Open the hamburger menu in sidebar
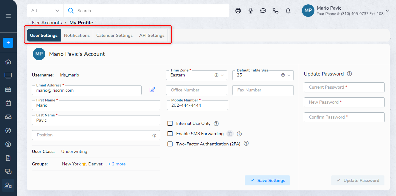The height and width of the screenshot is (196, 396). click(x=8, y=16)
